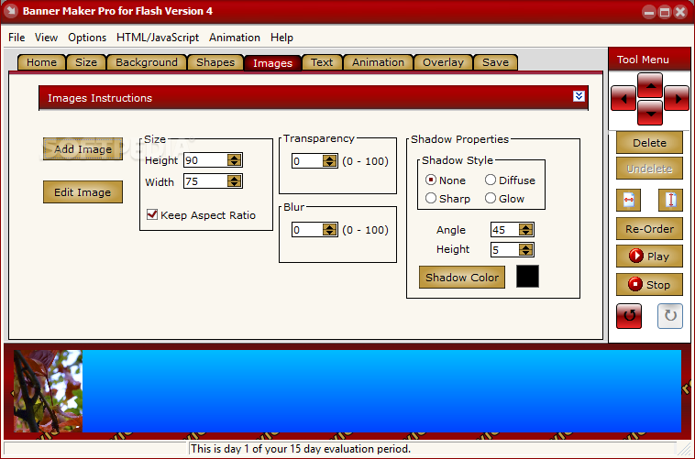Nudge selected item left with arrow

623,98
